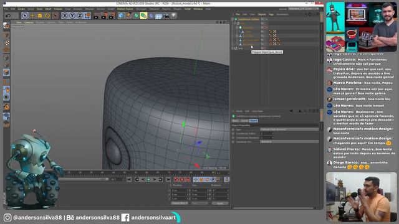Add a Cube primitive object
The height and width of the screenshot is (224, 399).
click(x=122, y=16)
